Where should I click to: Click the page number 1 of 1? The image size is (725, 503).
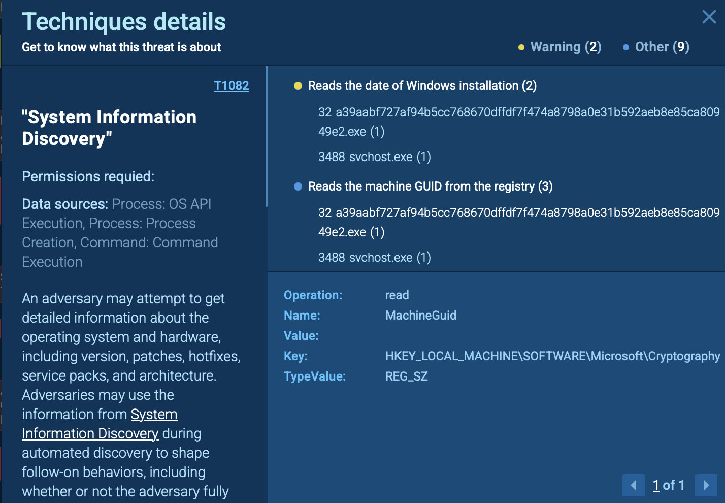pos(669,485)
